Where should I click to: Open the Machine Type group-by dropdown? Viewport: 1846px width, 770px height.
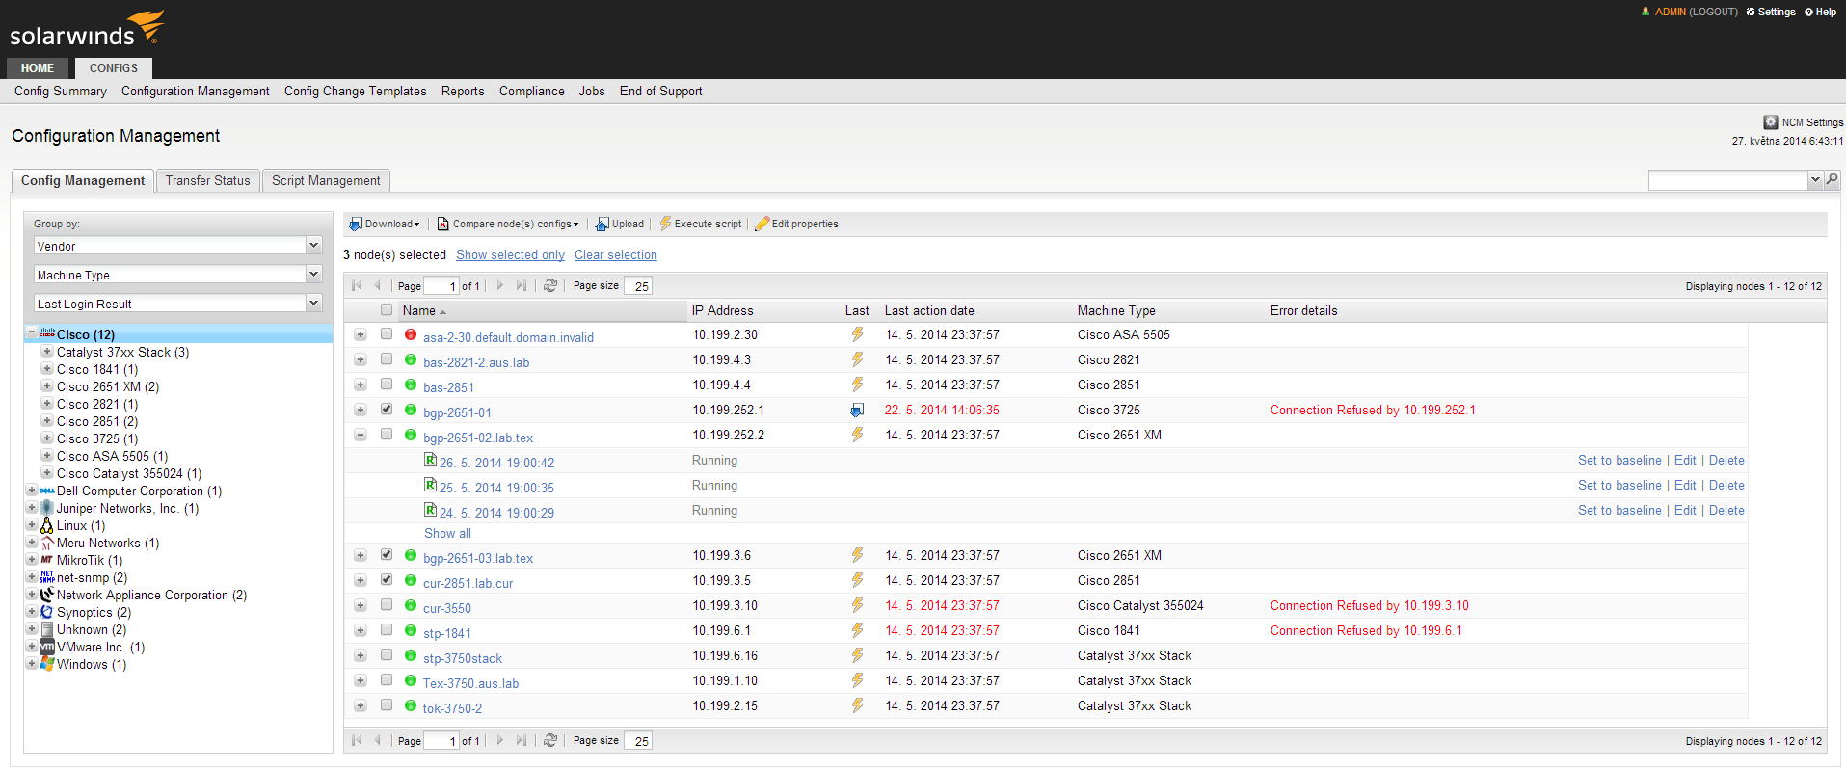(313, 275)
